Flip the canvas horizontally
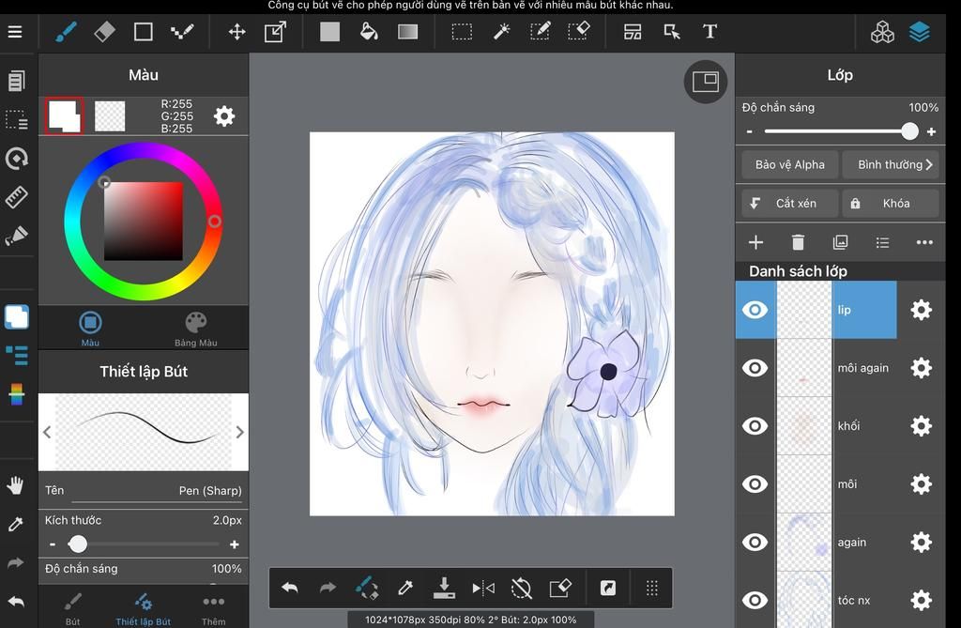961x628 pixels. coord(483,589)
